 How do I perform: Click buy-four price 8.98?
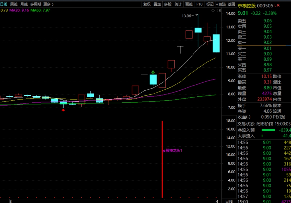pos(268,65)
